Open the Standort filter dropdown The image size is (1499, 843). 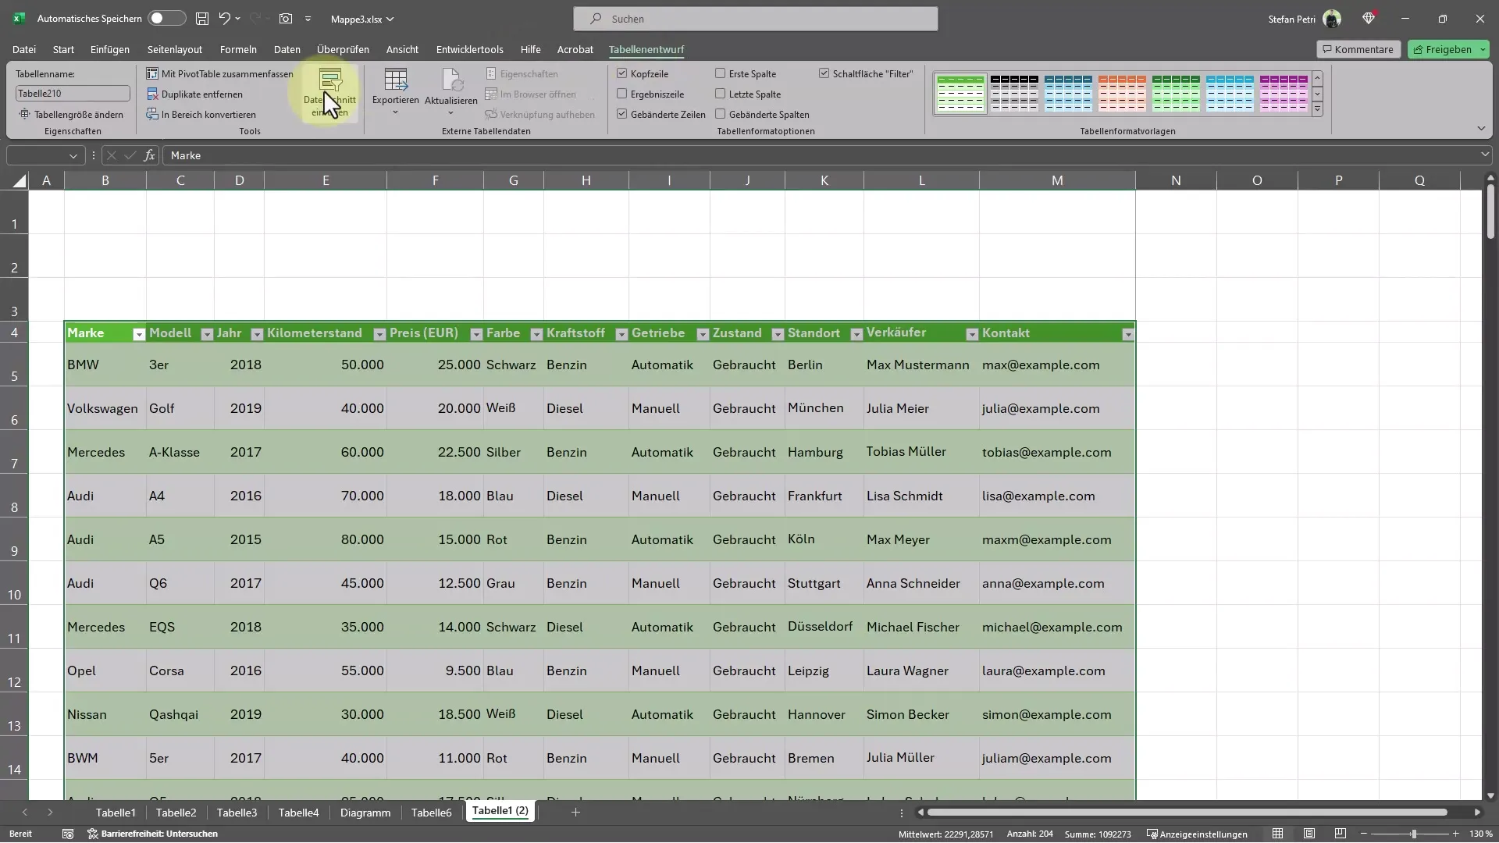(856, 334)
